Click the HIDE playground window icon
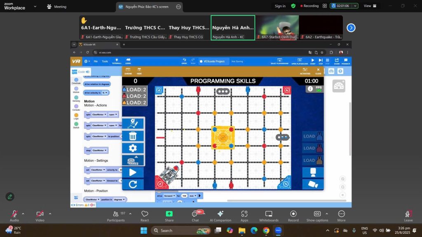Image resolution: width=422 pixels, height=237 pixels. [139, 71]
